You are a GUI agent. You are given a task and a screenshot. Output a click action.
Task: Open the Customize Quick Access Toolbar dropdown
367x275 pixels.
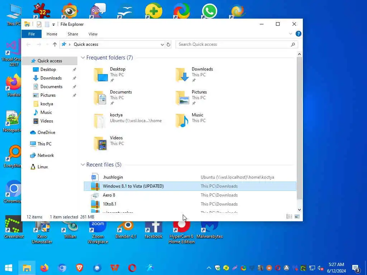tap(53, 25)
